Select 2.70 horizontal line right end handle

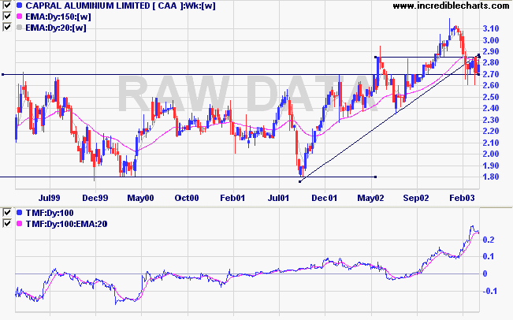pyautogui.click(x=478, y=75)
